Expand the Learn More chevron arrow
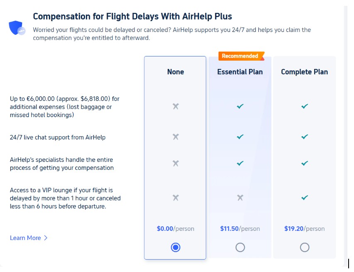The height and width of the screenshot is (272, 354). pyautogui.click(x=45, y=238)
